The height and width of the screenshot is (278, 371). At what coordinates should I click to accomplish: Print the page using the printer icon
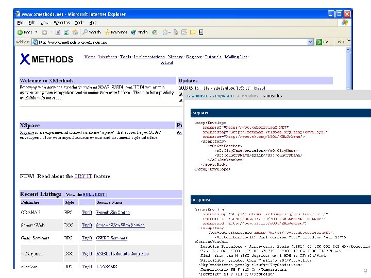[176, 32]
